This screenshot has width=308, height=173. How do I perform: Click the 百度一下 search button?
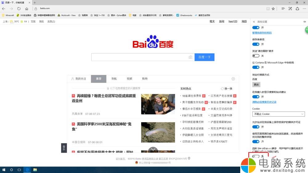pos(205,57)
